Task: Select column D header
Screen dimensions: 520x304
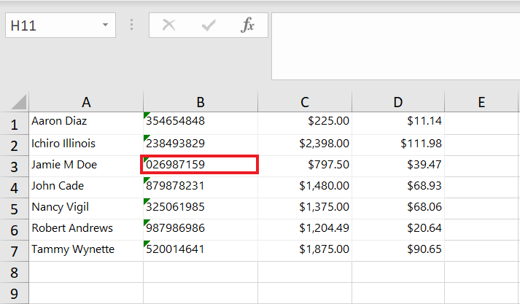Action: [x=398, y=102]
